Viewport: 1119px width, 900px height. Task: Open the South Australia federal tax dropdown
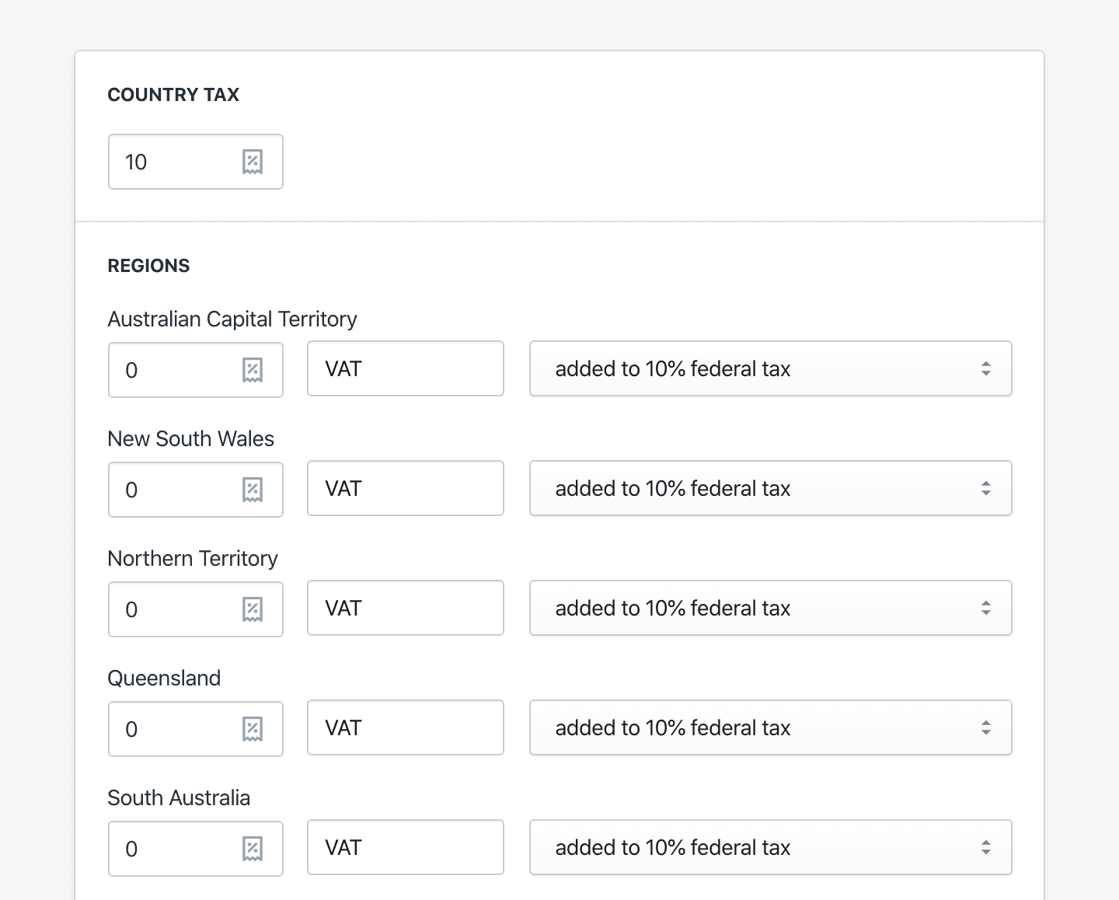click(x=770, y=847)
